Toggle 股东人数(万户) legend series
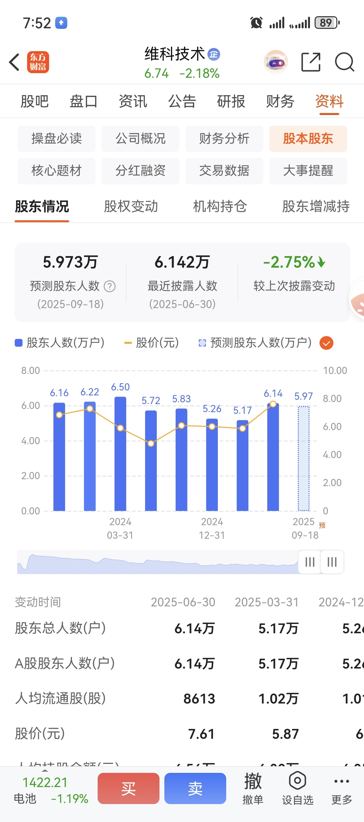Image resolution: width=364 pixels, height=822 pixels. click(60, 343)
